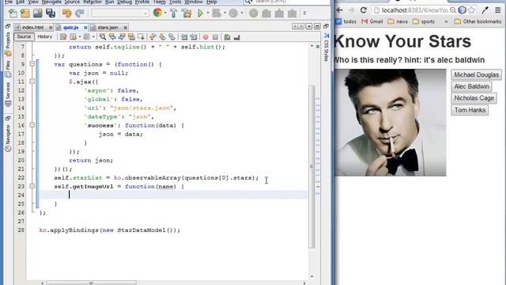
Task: Click the Debug Project icon
Action: [x=217, y=13]
